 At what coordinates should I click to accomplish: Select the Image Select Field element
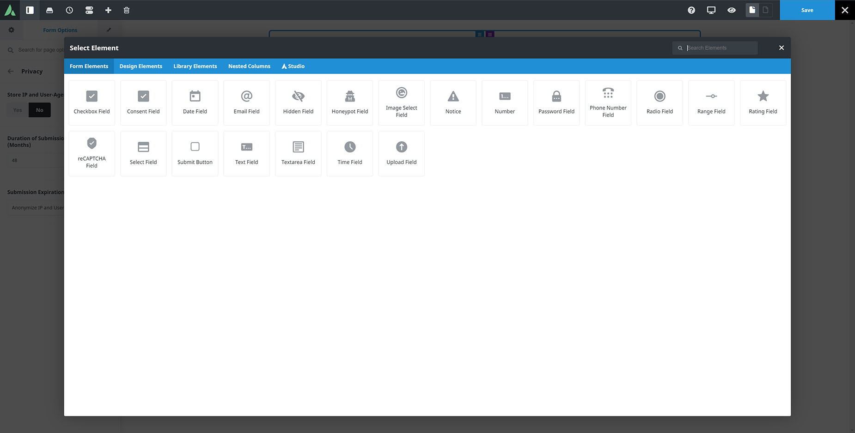402,102
